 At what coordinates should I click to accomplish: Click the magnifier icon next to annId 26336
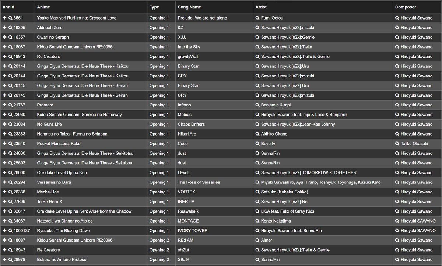click(10, 192)
